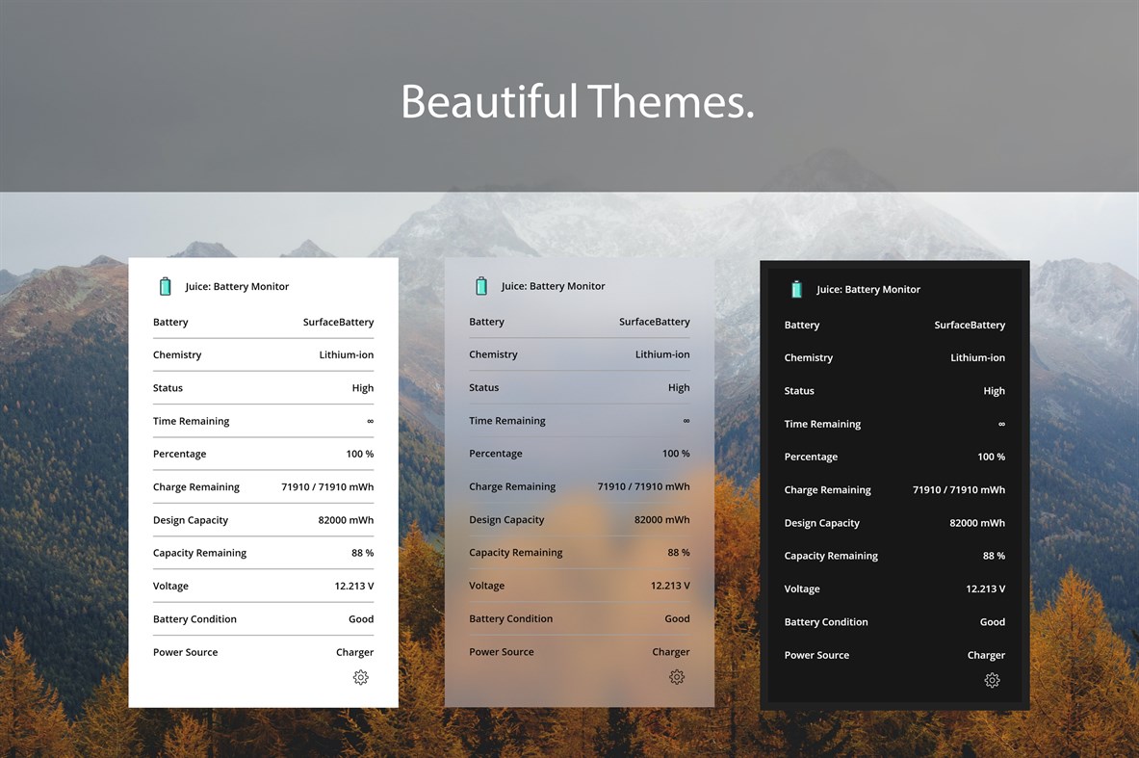Select the Voltage reading 12.213 V
The height and width of the screenshot is (758, 1139).
tap(263, 586)
